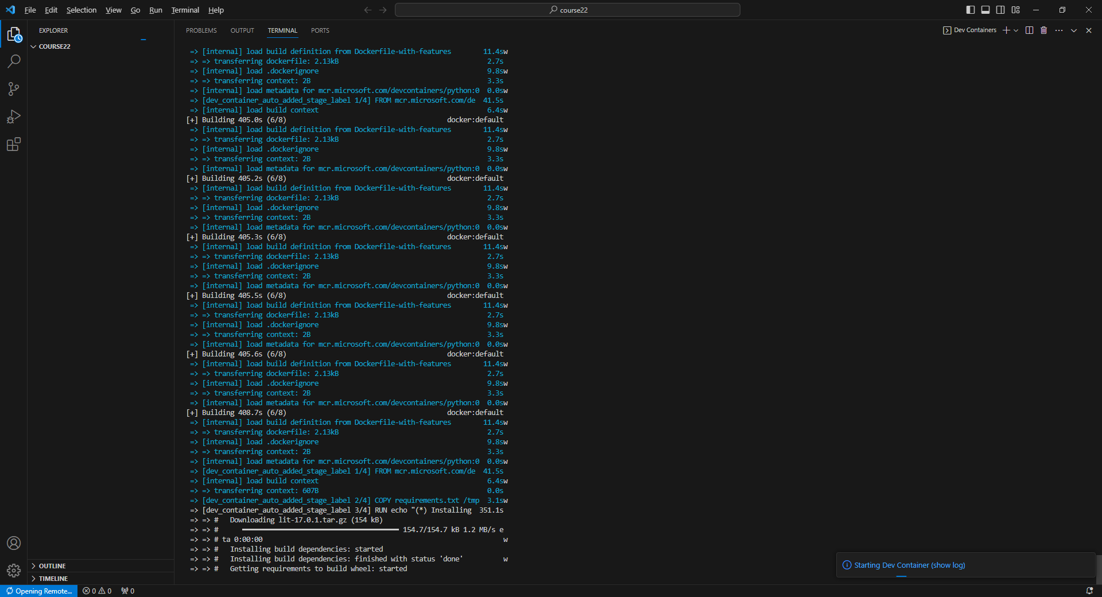
Task: Go forward with the navigation arrow
Action: [383, 10]
